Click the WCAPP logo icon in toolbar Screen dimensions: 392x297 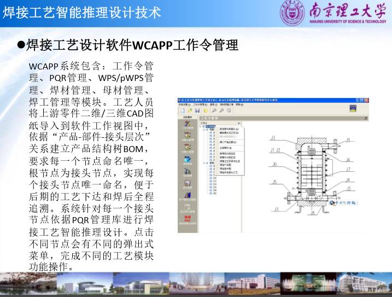coord(353,108)
